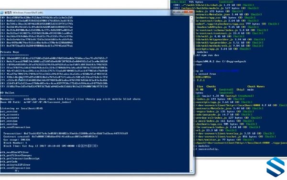Screen dimensions: 287x180
Task: Click the PowerShell icon in the title bar
Action: pyautogui.click(x=2, y=12)
